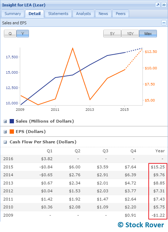Select the 2009 Q4 value $0.91
Viewport: 168px width, 232px height.
[x=130, y=215]
